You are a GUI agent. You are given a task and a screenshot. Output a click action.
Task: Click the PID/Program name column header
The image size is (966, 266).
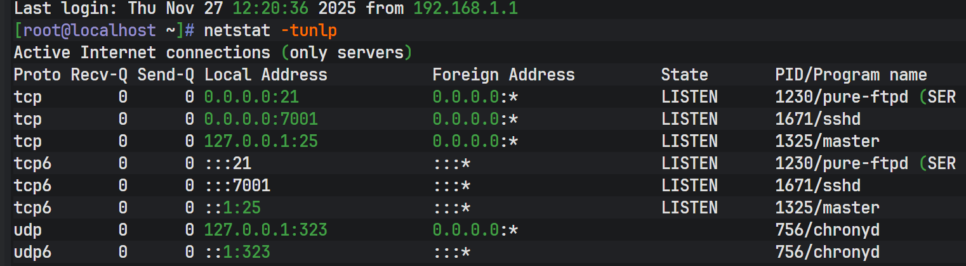coord(850,75)
